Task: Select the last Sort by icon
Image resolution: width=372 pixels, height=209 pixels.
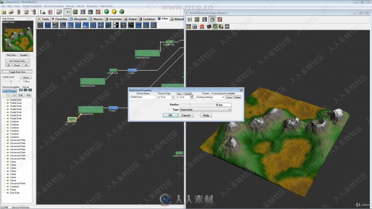Action: [x=30, y=90]
